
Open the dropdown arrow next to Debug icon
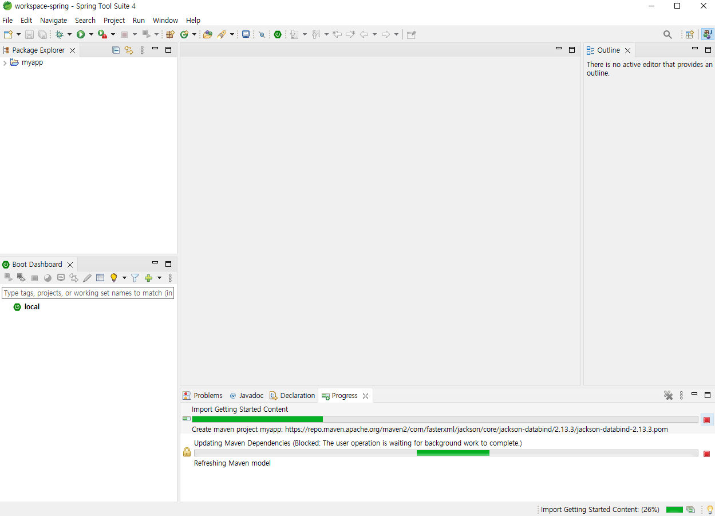[x=69, y=34]
